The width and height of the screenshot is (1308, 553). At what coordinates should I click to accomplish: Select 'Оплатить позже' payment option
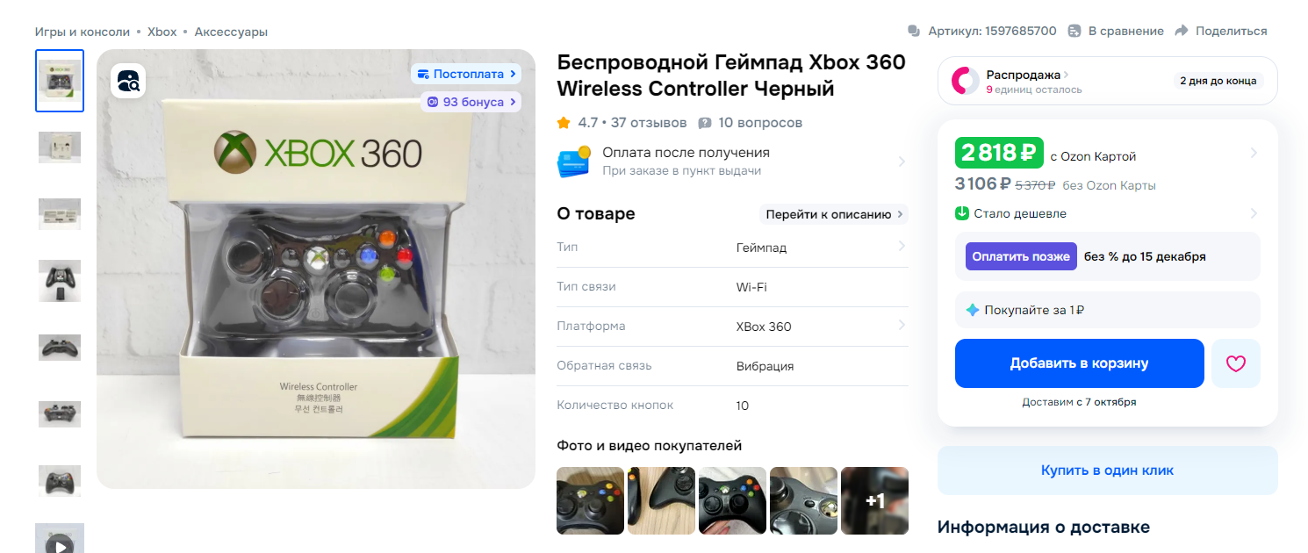coord(1022,256)
